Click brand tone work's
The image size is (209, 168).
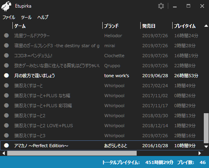click(x=117, y=76)
